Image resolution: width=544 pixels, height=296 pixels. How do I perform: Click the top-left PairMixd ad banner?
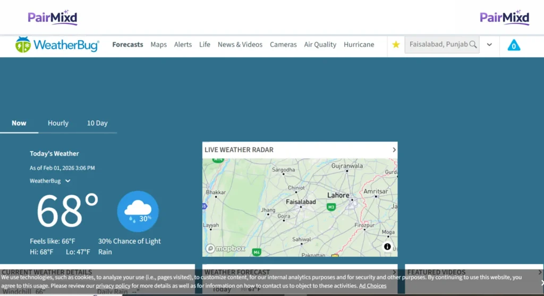53,18
